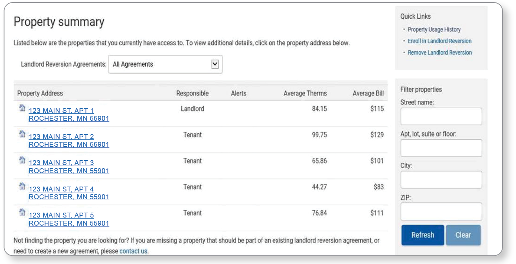516x264 pixels.
Task: Click the Apt, lot, suite or floor field
Action: 441,148
